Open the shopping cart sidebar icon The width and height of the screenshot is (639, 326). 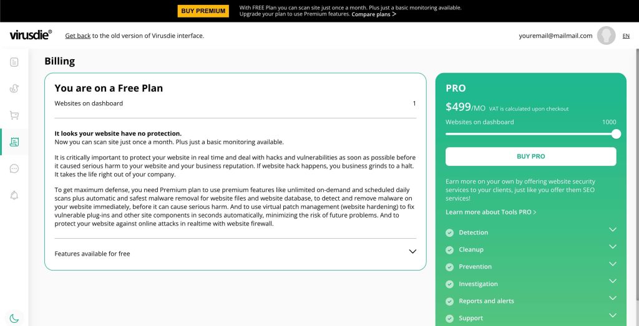pyautogui.click(x=14, y=115)
